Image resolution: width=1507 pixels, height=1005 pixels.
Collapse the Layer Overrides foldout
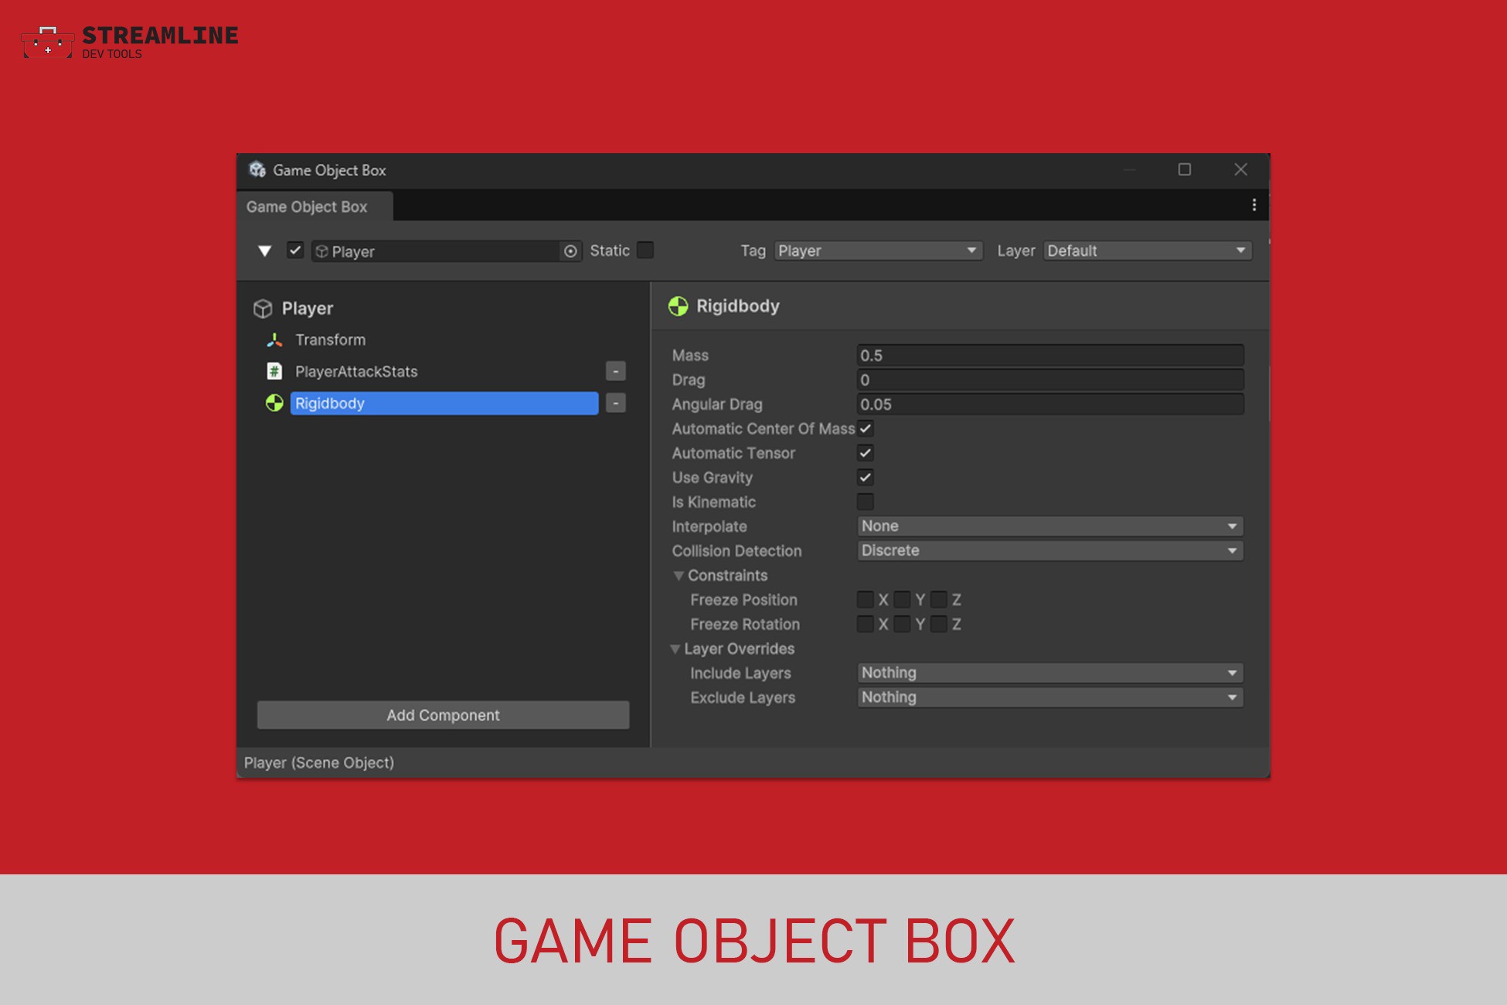[x=675, y=649]
